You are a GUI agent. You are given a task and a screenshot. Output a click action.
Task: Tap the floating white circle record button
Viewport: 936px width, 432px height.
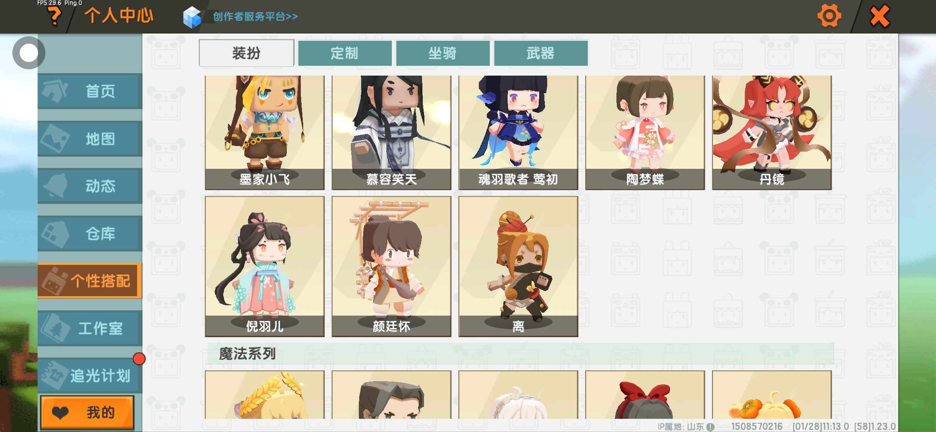coord(28,53)
